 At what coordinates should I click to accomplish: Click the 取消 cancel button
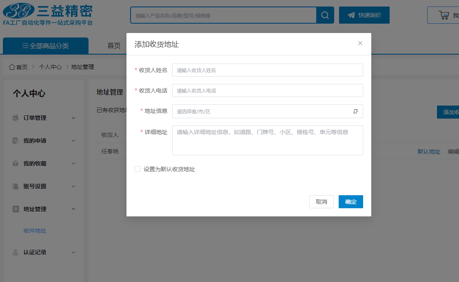pos(322,202)
